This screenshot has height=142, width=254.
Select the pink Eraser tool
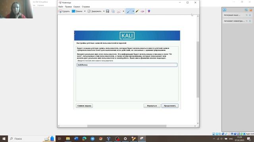(x=142, y=11)
